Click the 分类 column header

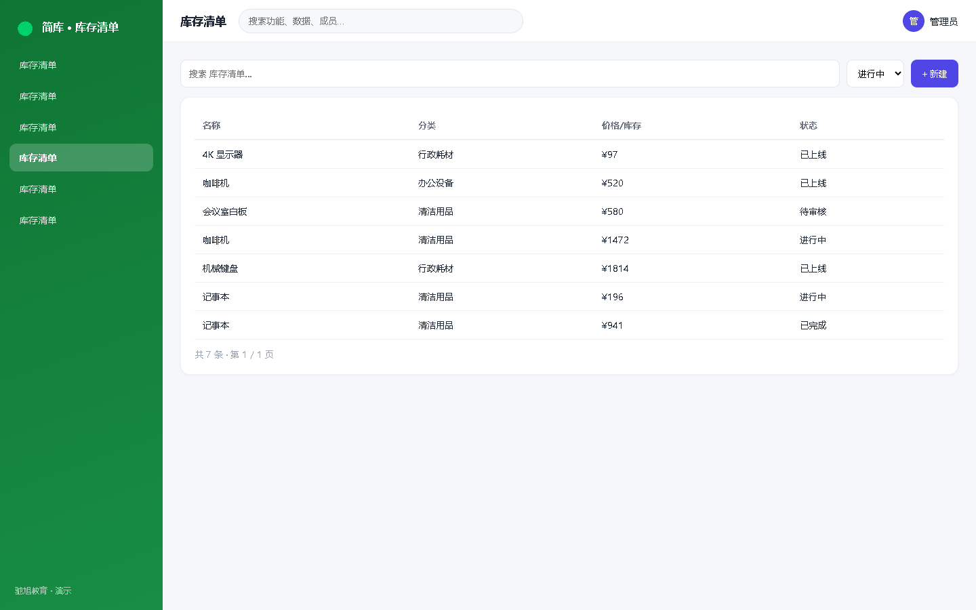pos(427,125)
